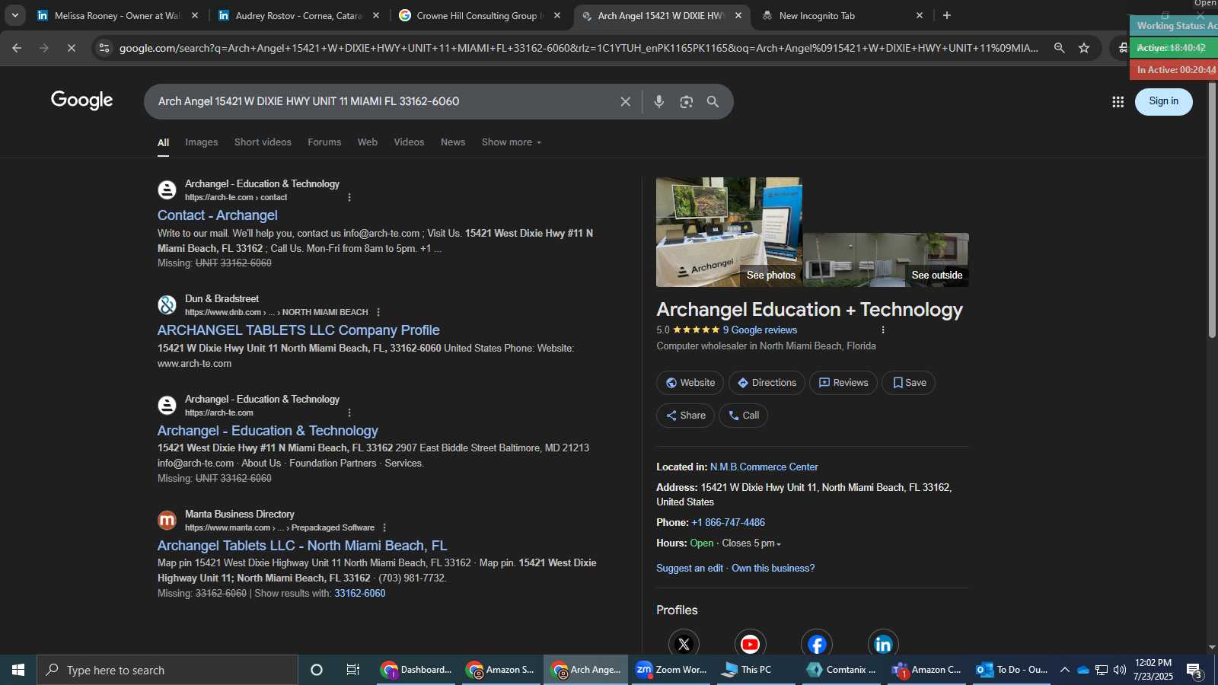Switch to Web results tab
The image size is (1218, 685).
pos(368,142)
